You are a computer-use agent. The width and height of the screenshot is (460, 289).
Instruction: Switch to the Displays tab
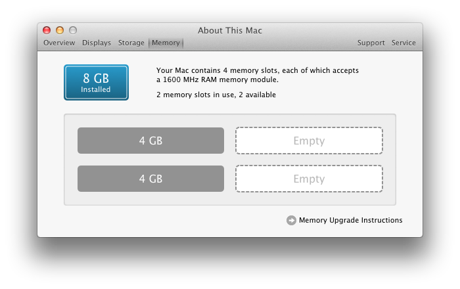tap(97, 43)
